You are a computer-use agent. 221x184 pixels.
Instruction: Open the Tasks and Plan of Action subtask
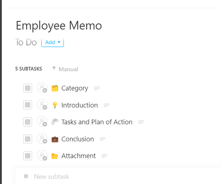pos(97,122)
